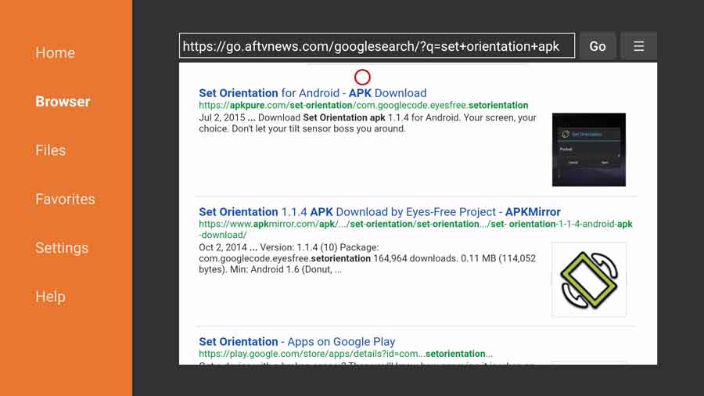Open the APKMirror Set Orientation 1.1.4 result
Screen dimensions: 704x396
point(379,212)
